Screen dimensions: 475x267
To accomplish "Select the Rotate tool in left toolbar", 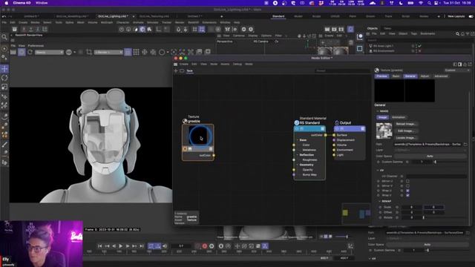I will point(4,78).
